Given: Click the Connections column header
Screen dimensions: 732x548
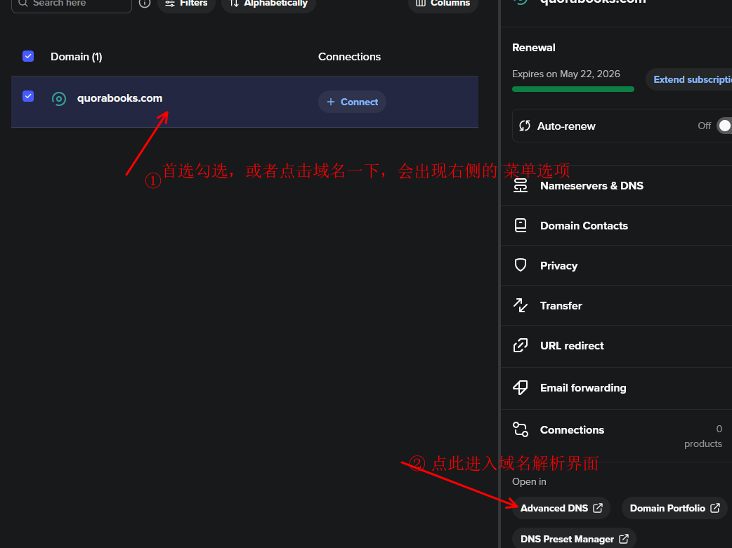Looking at the screenshot, I should point(349,56).
